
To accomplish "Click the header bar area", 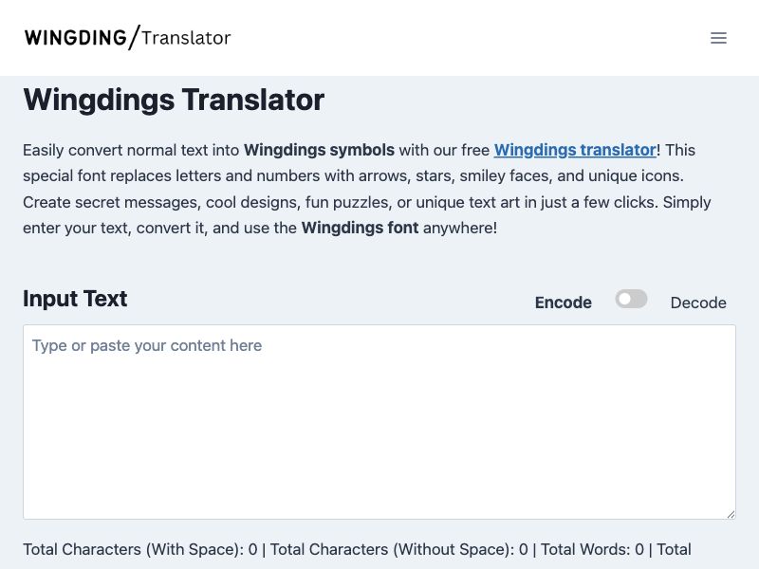I will (379, 38).
